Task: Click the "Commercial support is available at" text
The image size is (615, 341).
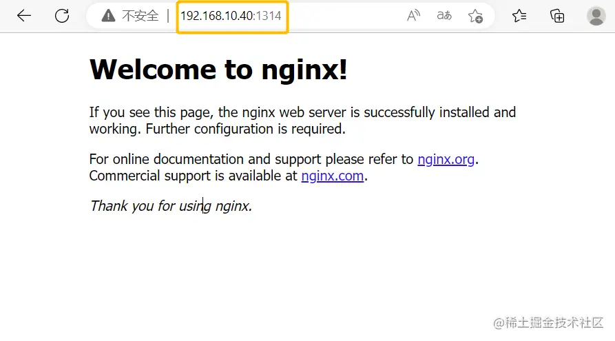Action: point(194,176)
